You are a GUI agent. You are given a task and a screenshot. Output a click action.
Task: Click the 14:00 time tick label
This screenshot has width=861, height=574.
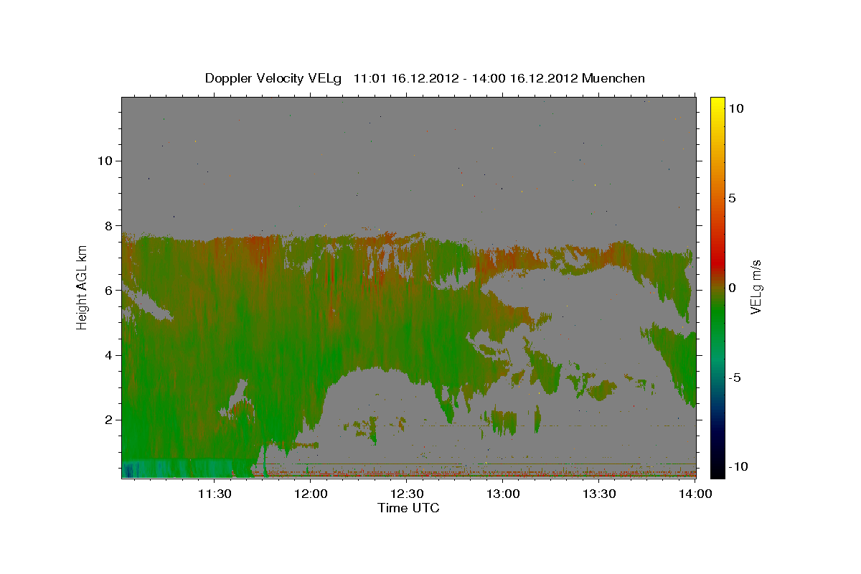695,494
